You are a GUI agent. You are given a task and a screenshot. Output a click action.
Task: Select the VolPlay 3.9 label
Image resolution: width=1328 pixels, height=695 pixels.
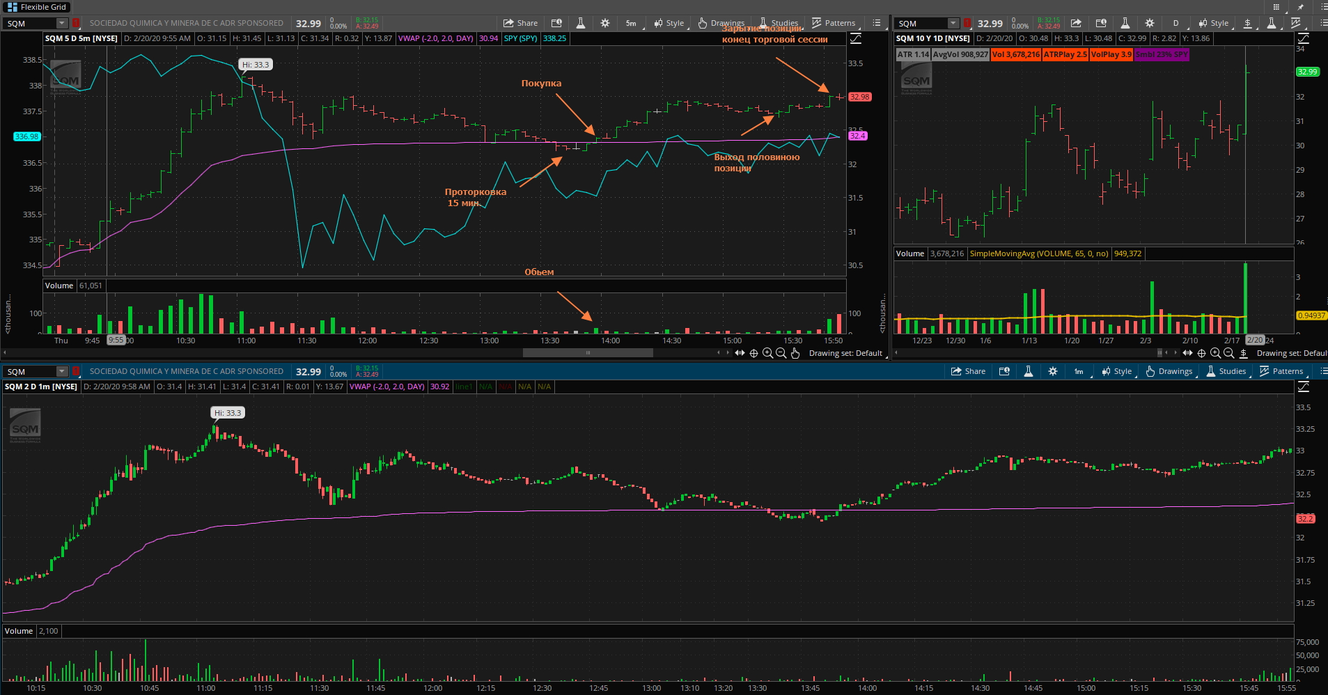tap(1111, 54)
